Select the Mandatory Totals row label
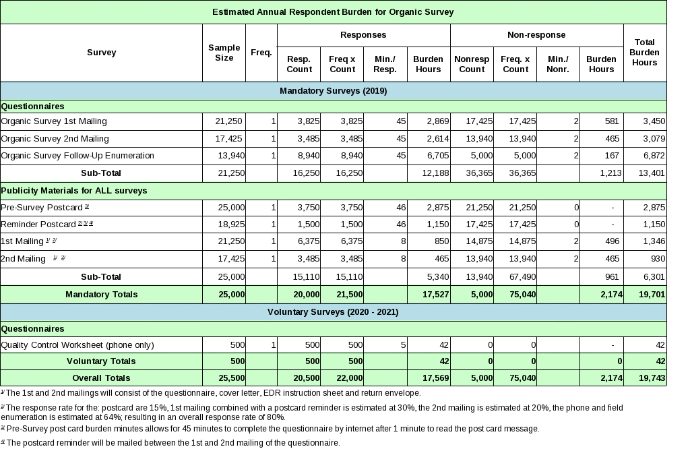Image resolution: width=690 pixels, height=449 pixels. pos(101,295)
